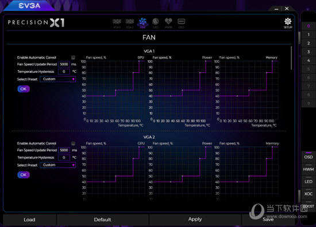
Task: Expand VGA 2 Select Preset dropdown
Action: (57, 165)
